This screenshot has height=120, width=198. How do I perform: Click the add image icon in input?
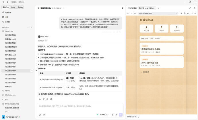tap(40, 115)
